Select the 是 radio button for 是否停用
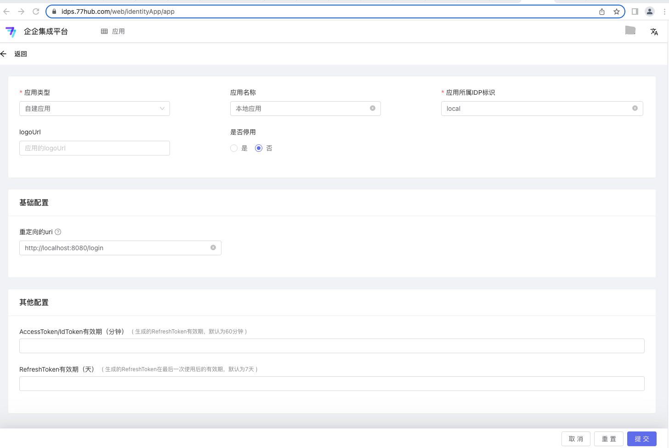The height and width of the screenshot is (448, 669). pyautogui.click(x=234, y=148)
